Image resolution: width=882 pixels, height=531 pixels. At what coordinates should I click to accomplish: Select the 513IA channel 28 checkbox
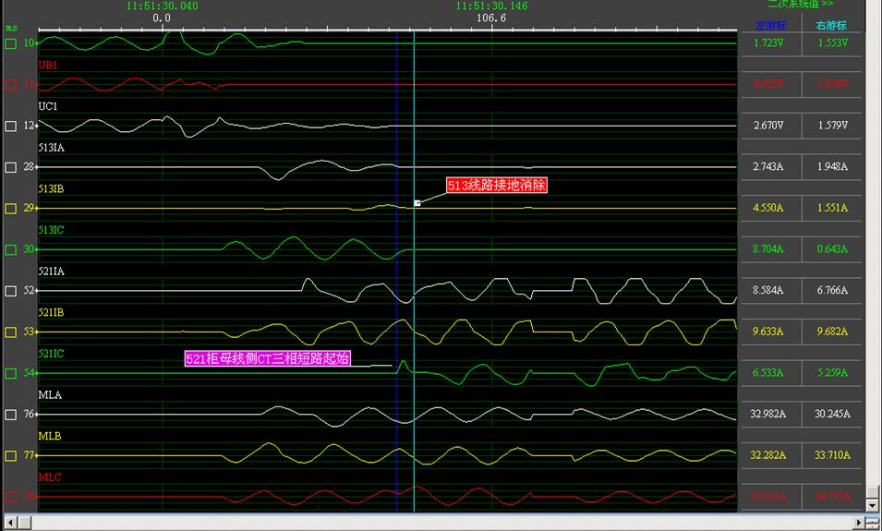10,167
